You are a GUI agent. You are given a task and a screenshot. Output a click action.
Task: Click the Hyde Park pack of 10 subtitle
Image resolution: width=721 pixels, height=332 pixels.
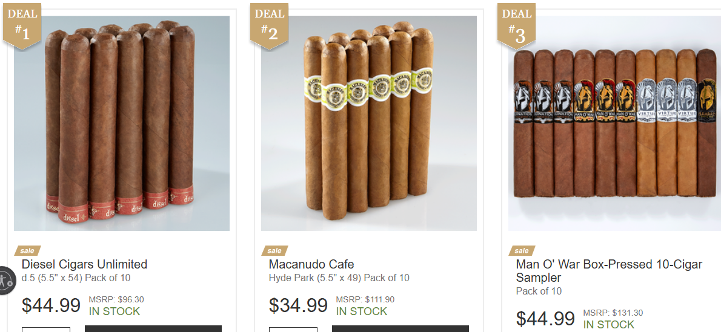(x=339, y=278)
